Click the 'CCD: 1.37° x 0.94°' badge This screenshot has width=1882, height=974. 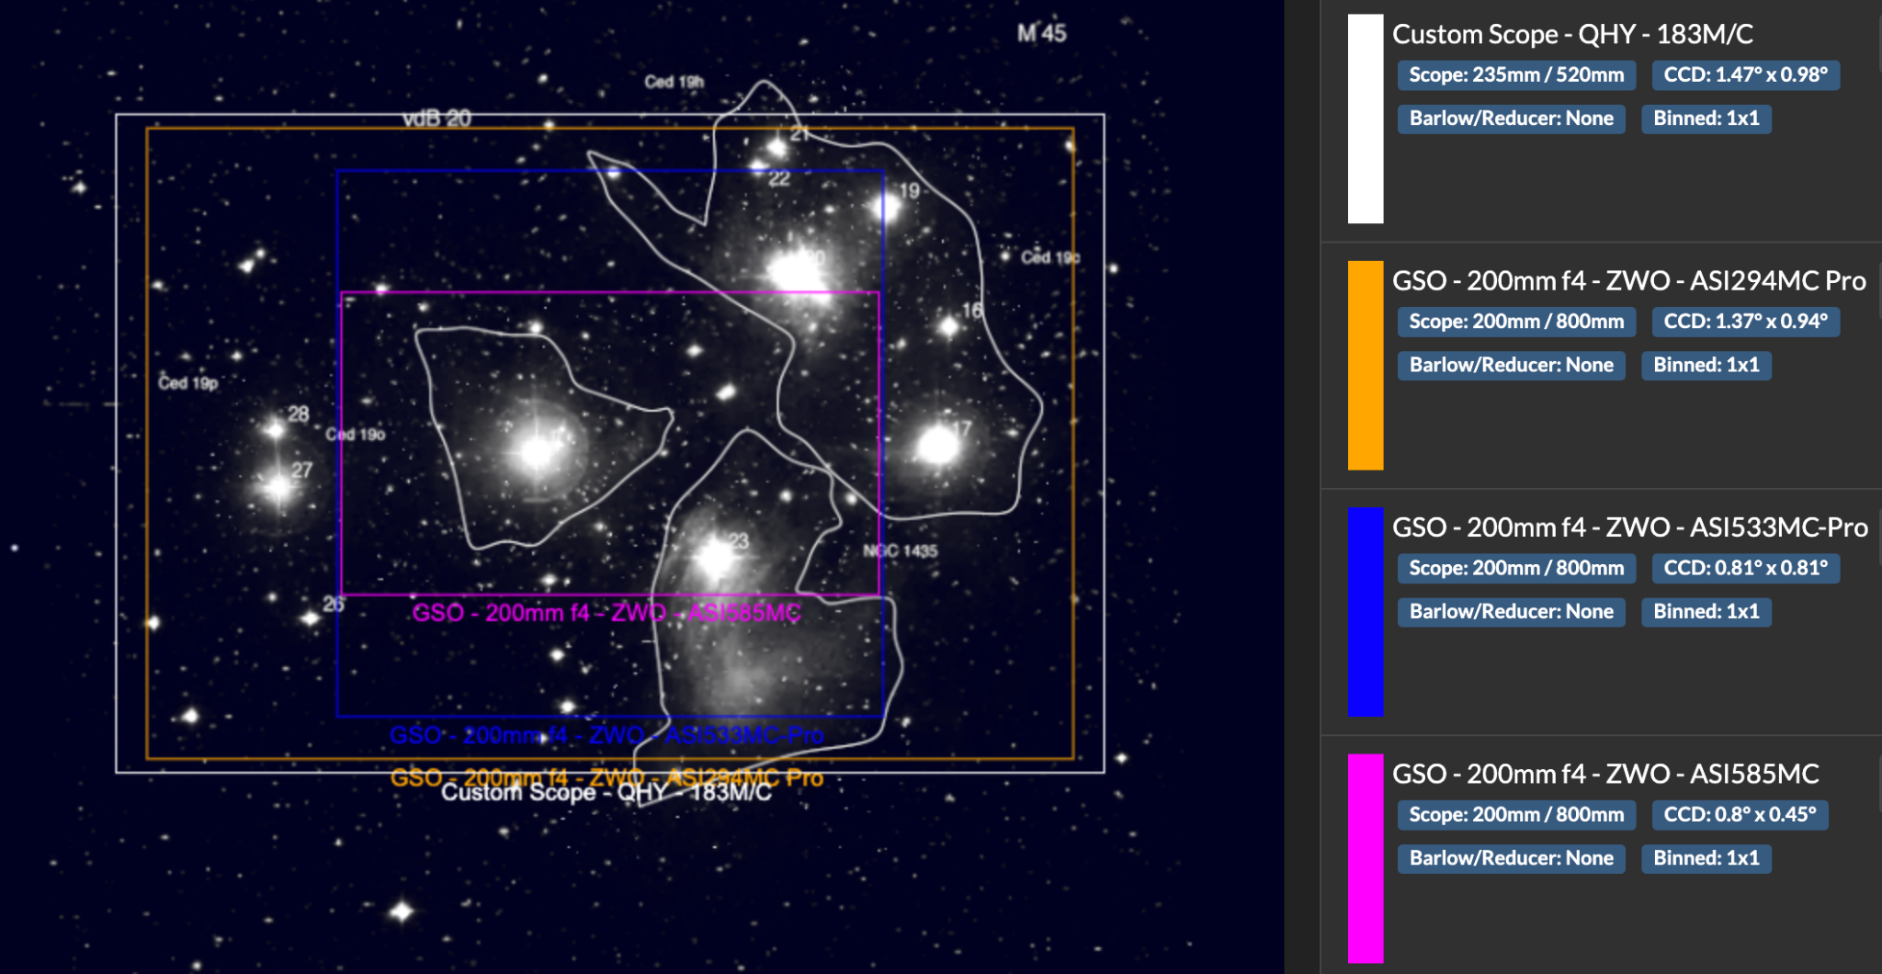click(1746, 322)
